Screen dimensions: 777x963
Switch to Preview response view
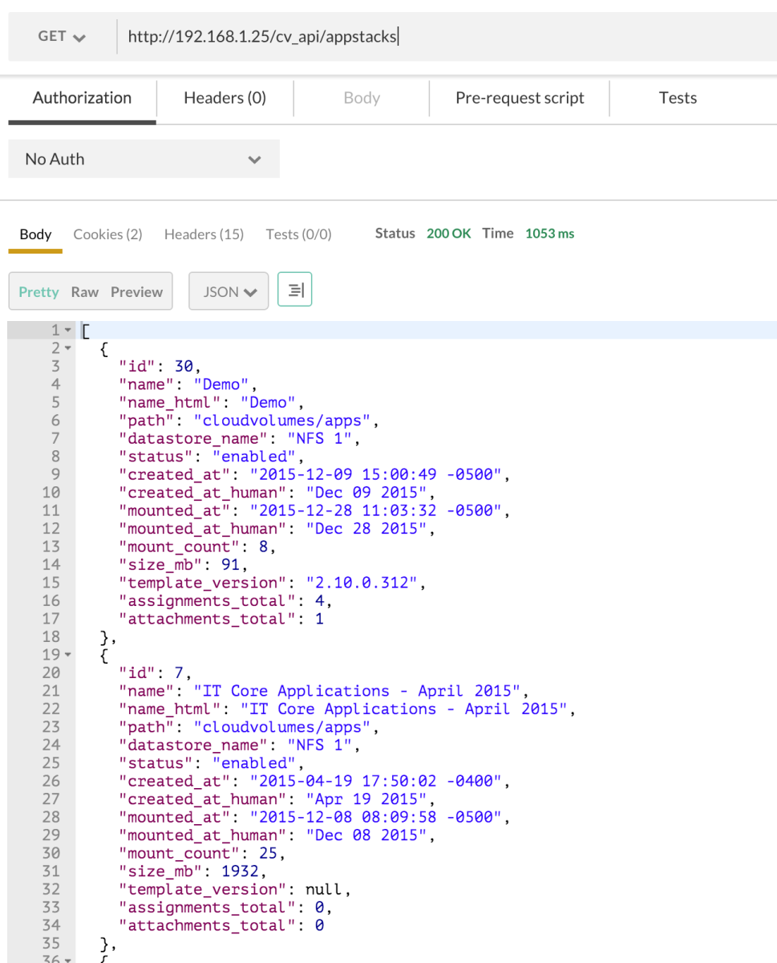pyautogui.click(x=136, y=292)
